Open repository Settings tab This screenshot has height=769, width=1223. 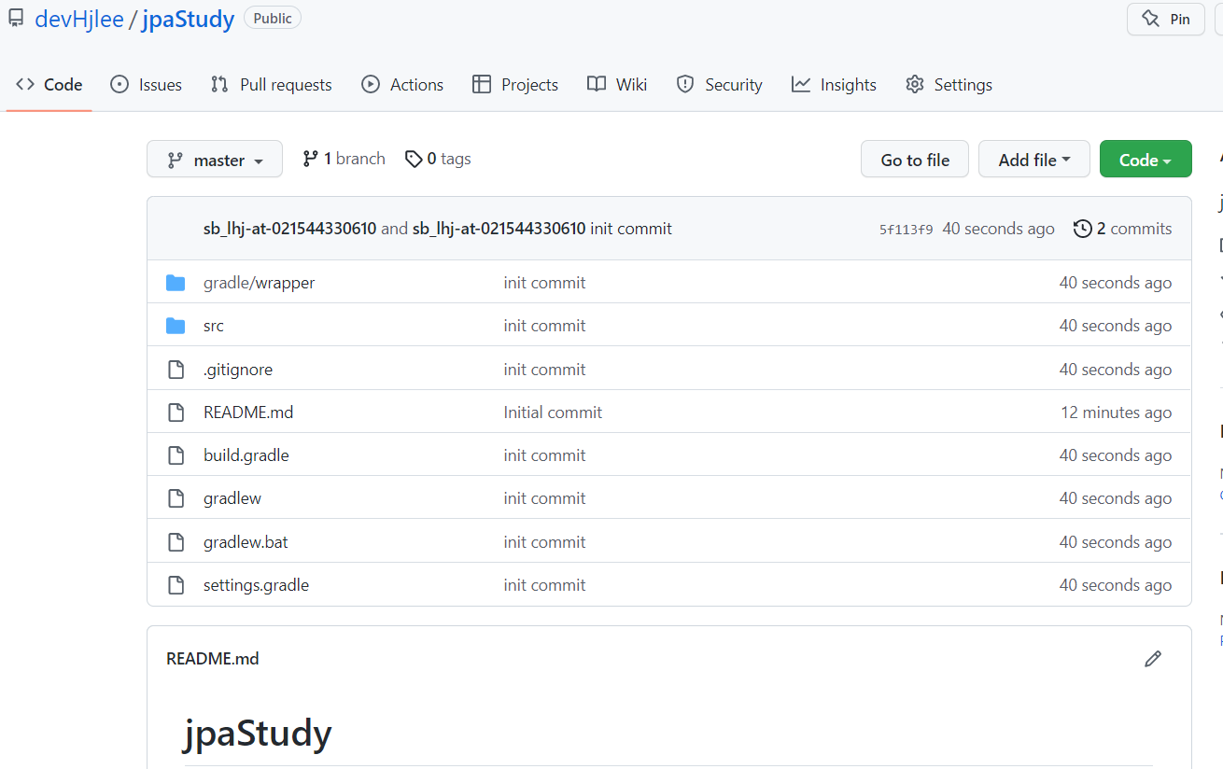[x=949, y=85]
